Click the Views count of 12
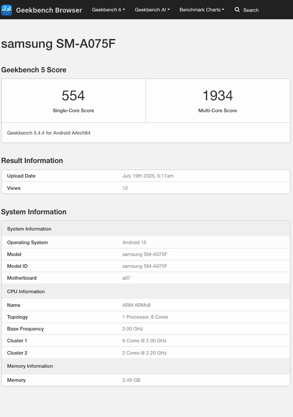293x417 pixels. pyautogui.click(x=125, y=188)
